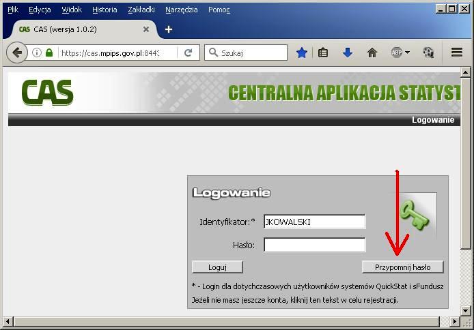
Task: Click the Loguj button
Action: [x=217, y=267]
